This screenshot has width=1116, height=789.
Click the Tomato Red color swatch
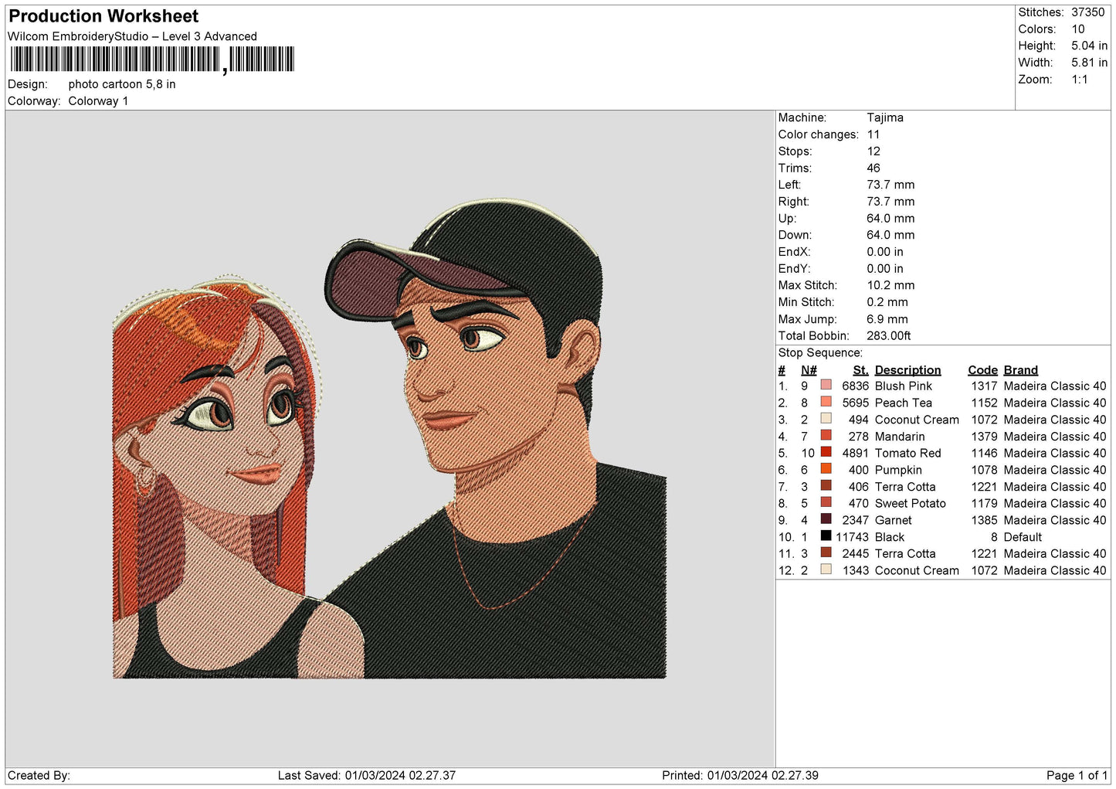[x=826, y=452]
